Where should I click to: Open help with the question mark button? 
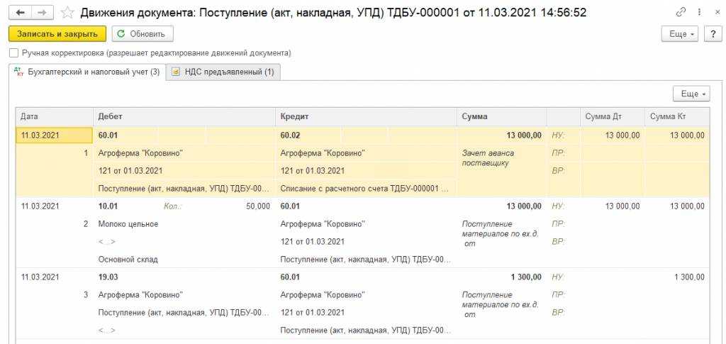712,34
